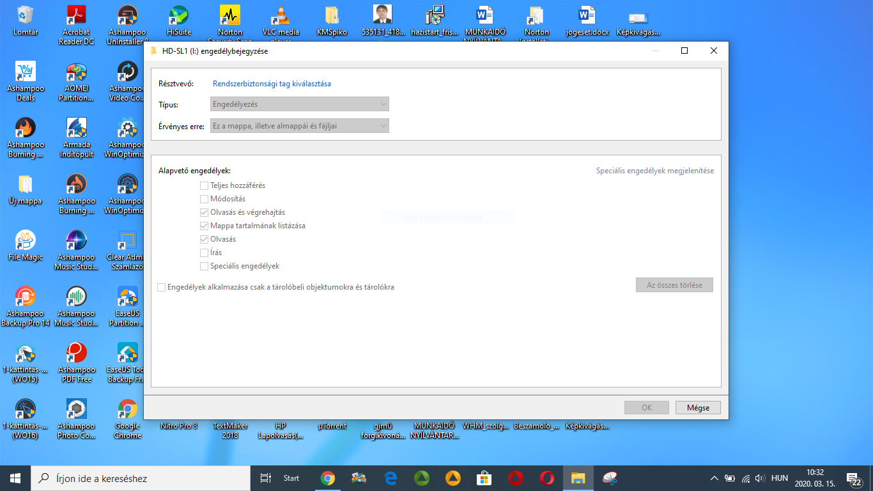Open the Típus dropdown showing Engedélyezés
The width and height of the screenshot is (873, 491).
[300, 104]
